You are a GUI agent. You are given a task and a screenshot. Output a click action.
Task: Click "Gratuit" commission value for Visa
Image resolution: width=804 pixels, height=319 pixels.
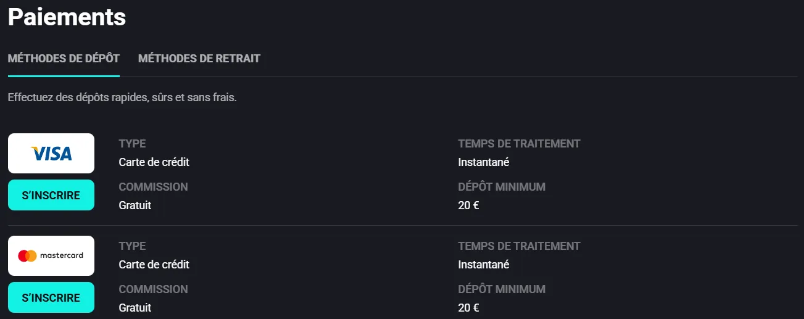pyautogui.click(x=135, y=205)
